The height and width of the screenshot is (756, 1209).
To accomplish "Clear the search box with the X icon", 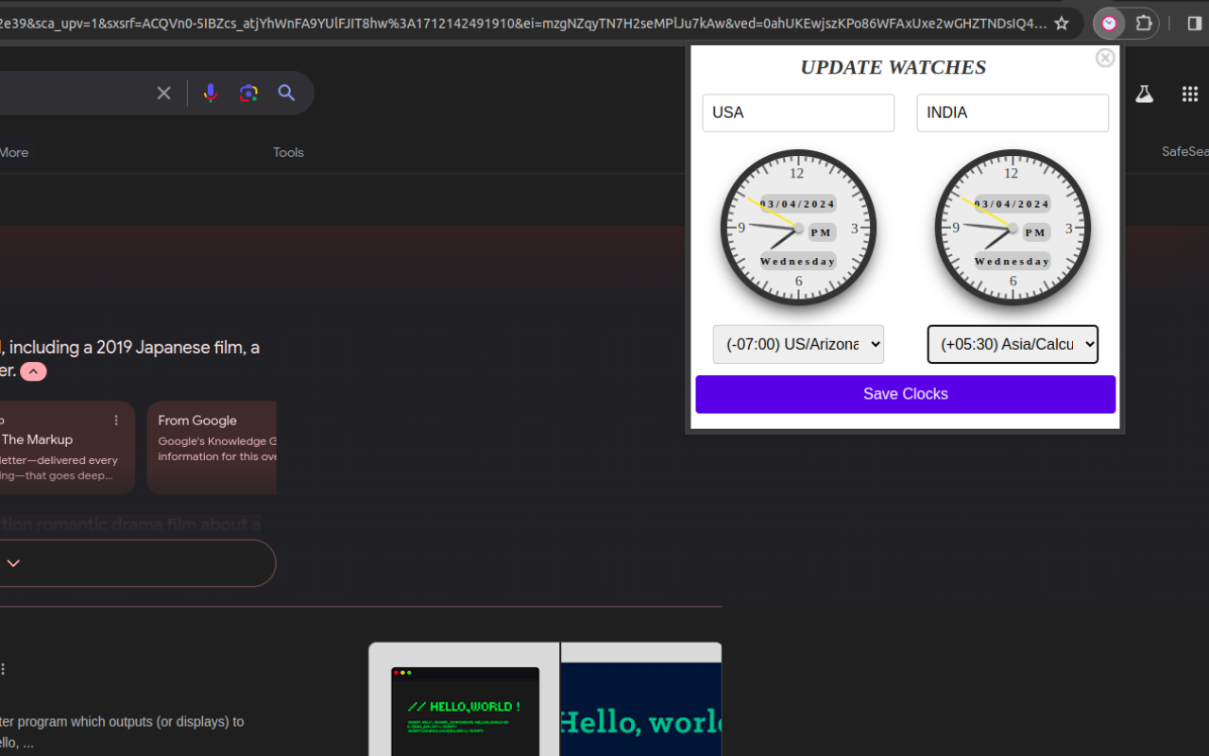I will click(163, 93).
